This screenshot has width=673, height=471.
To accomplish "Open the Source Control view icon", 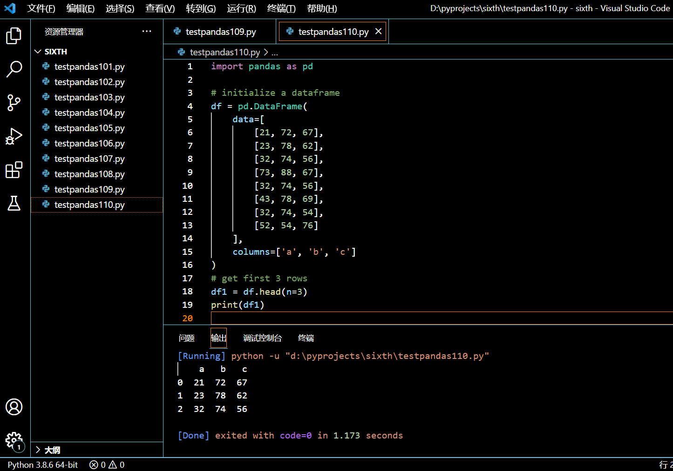I will tap(14, 103).
